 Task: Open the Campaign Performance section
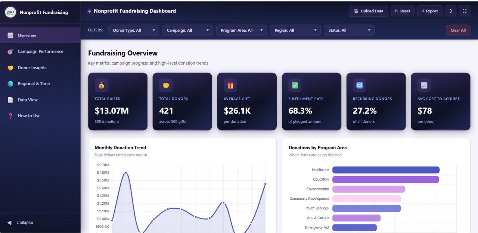(x=40, y=51)
